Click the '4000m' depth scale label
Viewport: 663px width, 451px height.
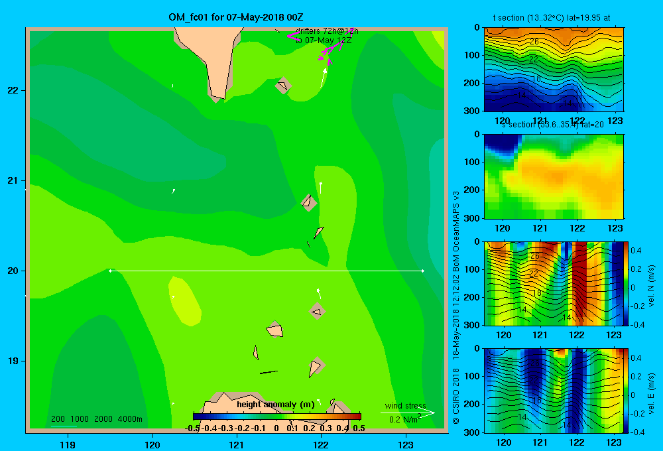point(130,419)
